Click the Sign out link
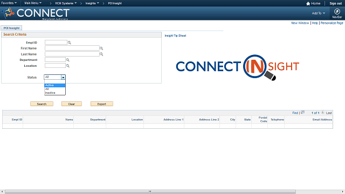345x194 pixels. (x=335, y=4)
